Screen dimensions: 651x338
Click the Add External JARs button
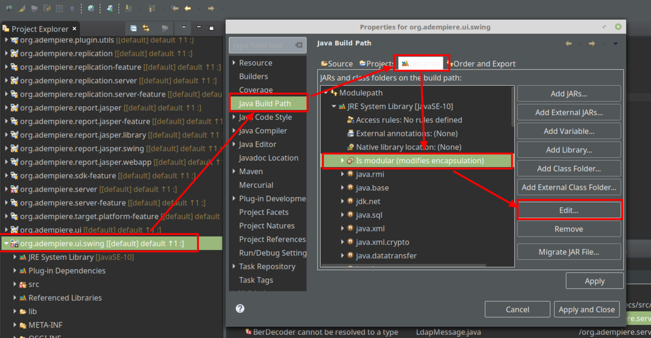(x=569, y=112)
